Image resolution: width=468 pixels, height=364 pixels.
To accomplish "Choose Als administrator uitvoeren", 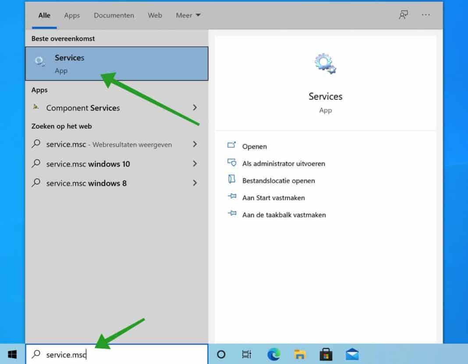I will click(x=283, y=163).
